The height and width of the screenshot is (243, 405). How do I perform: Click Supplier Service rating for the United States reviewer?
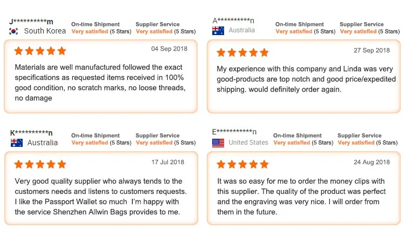(367, 139)
